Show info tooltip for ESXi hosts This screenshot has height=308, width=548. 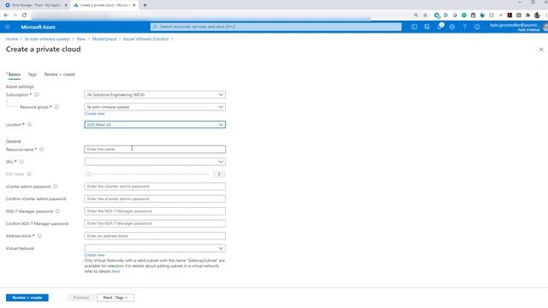(x=29, y=174)
